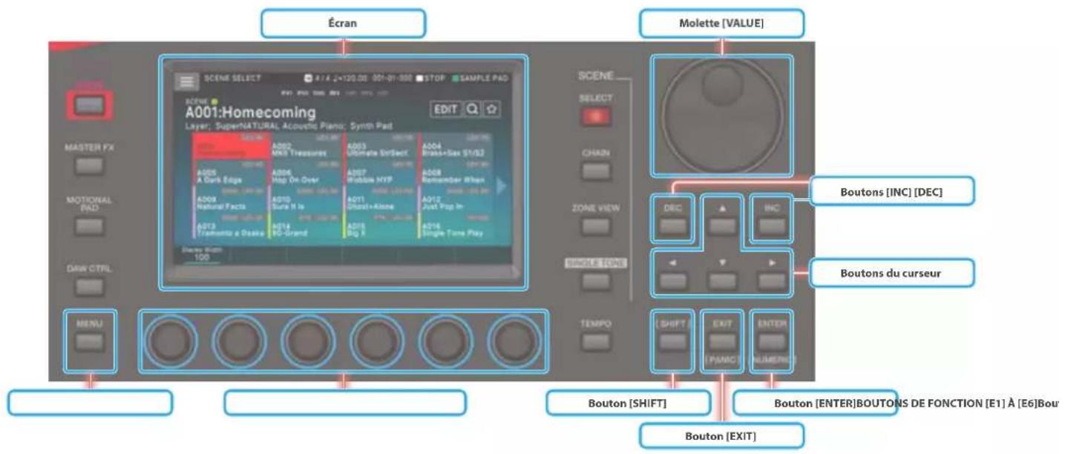Select scene A002 MKII Treasures
Viewport: 1065px width, 454px height.
(305, 146)
